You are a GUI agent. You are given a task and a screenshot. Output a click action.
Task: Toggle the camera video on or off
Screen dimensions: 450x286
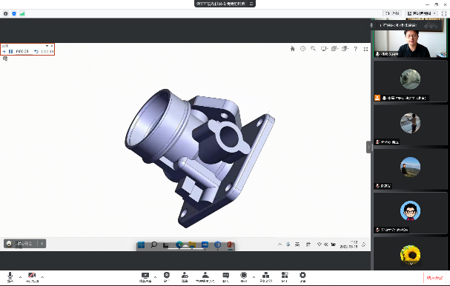click(32, 277)
